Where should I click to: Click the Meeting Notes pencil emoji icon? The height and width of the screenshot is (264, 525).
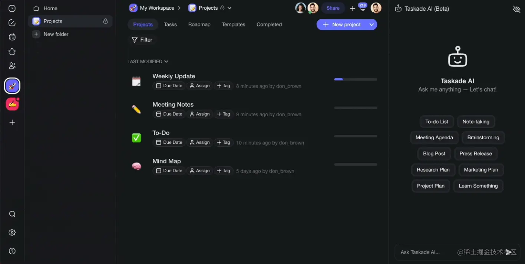(136, 109)
